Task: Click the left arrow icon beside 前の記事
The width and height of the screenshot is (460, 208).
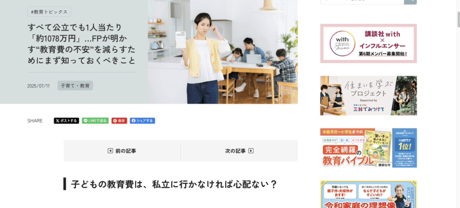Action: pyautogui.click(x=111, y=151)
